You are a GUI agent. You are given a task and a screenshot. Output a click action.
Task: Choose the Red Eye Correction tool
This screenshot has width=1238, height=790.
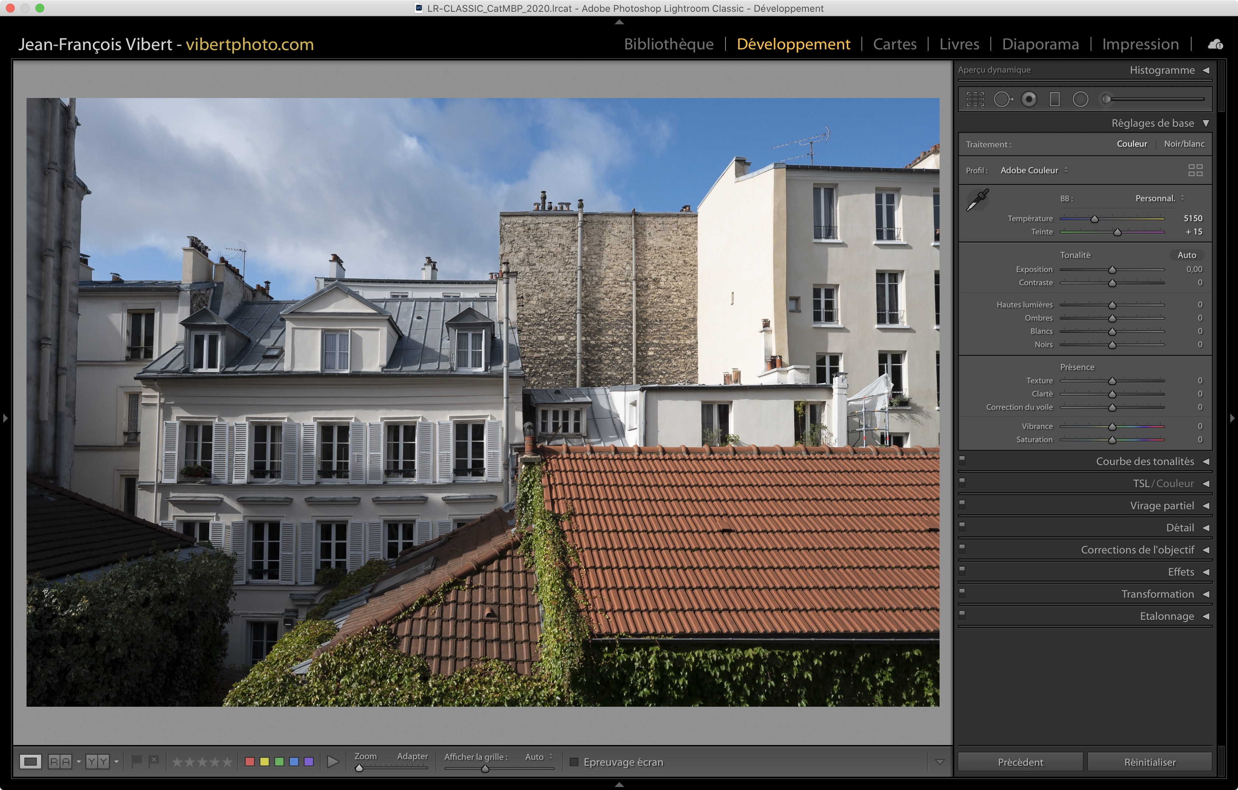point(1029,99)
